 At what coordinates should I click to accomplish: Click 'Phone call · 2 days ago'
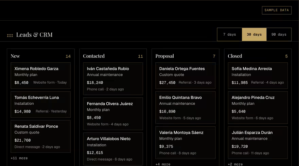(105, 89)
